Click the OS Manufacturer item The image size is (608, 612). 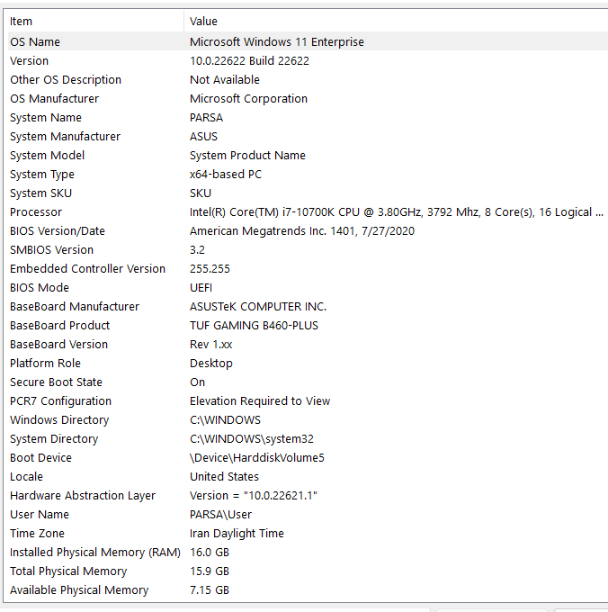[54, 99]
